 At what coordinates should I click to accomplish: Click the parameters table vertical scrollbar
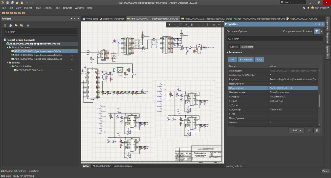coord(319,101)
